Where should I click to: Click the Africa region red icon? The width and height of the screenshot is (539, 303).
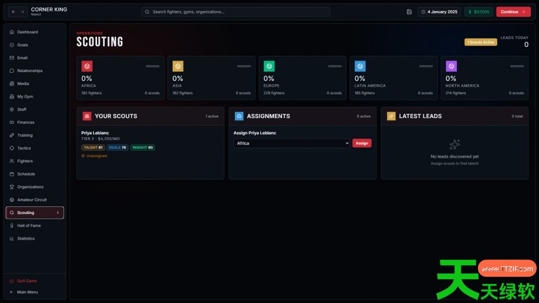[87, 66]
